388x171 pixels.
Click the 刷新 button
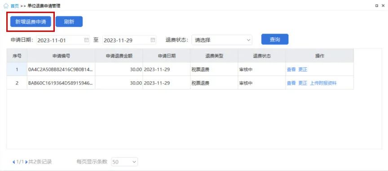click(69, 22)
